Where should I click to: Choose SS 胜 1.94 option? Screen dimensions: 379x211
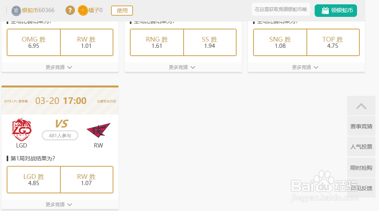pyautogui.click(x=210, y=42)
